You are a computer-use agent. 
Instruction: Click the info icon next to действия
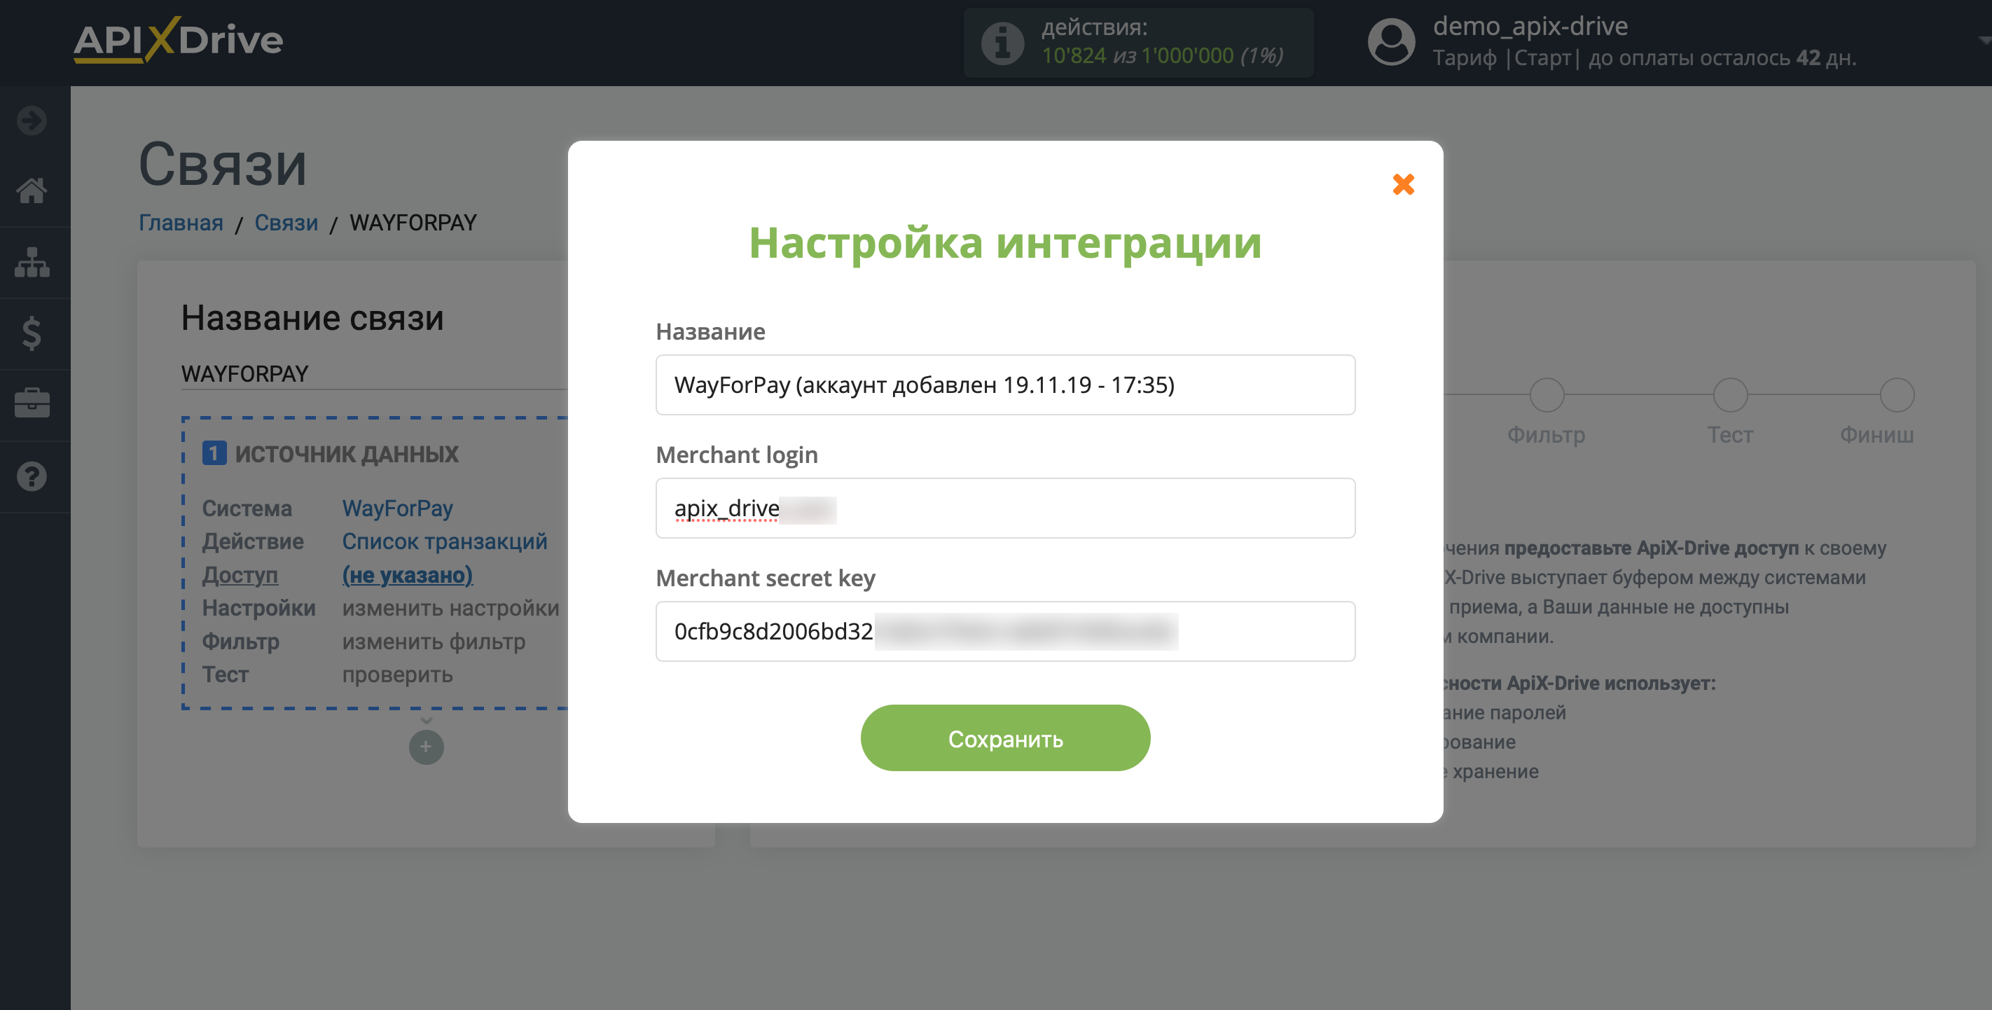tap(1002, 43)
